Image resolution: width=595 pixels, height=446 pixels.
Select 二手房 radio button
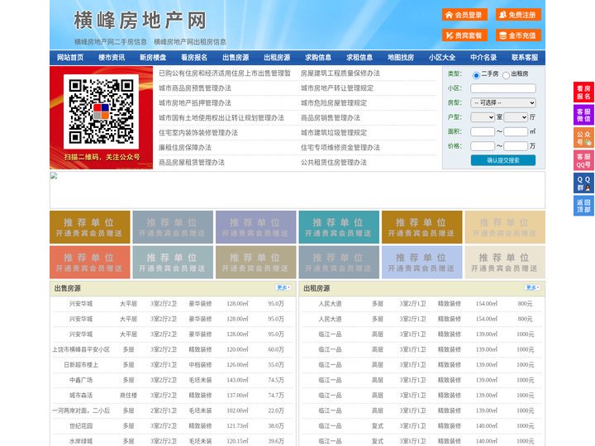(476, 75)
